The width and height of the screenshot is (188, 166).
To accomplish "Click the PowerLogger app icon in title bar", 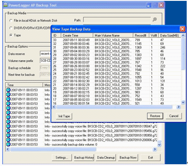I will (5, 5).
